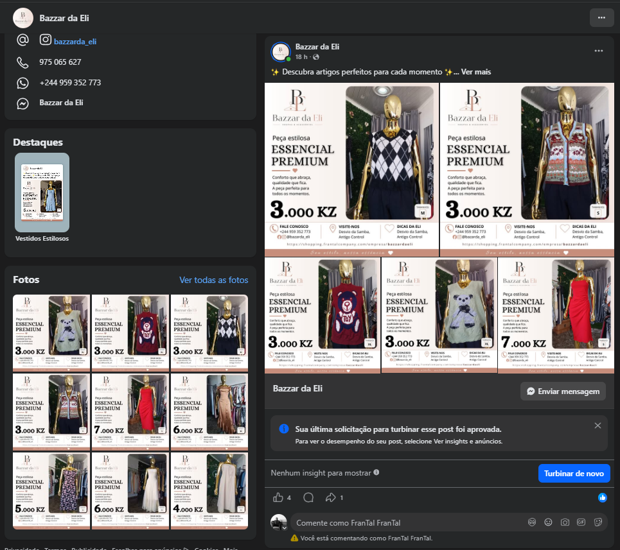Click the public globe audience icon
Image resolution: width=620 pixels, height=550 pixels.
(316, 57)
